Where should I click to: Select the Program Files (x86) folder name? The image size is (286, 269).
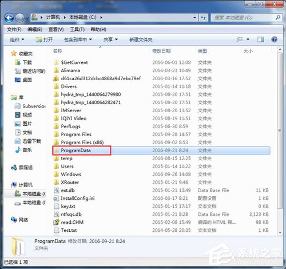(82, 143)
